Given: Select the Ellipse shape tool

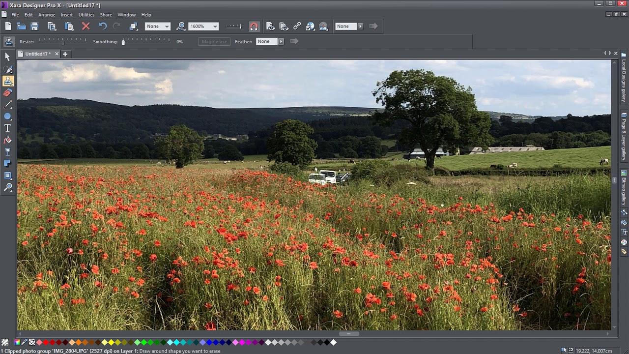Looking at the screenshot, I should click(7, 117).
